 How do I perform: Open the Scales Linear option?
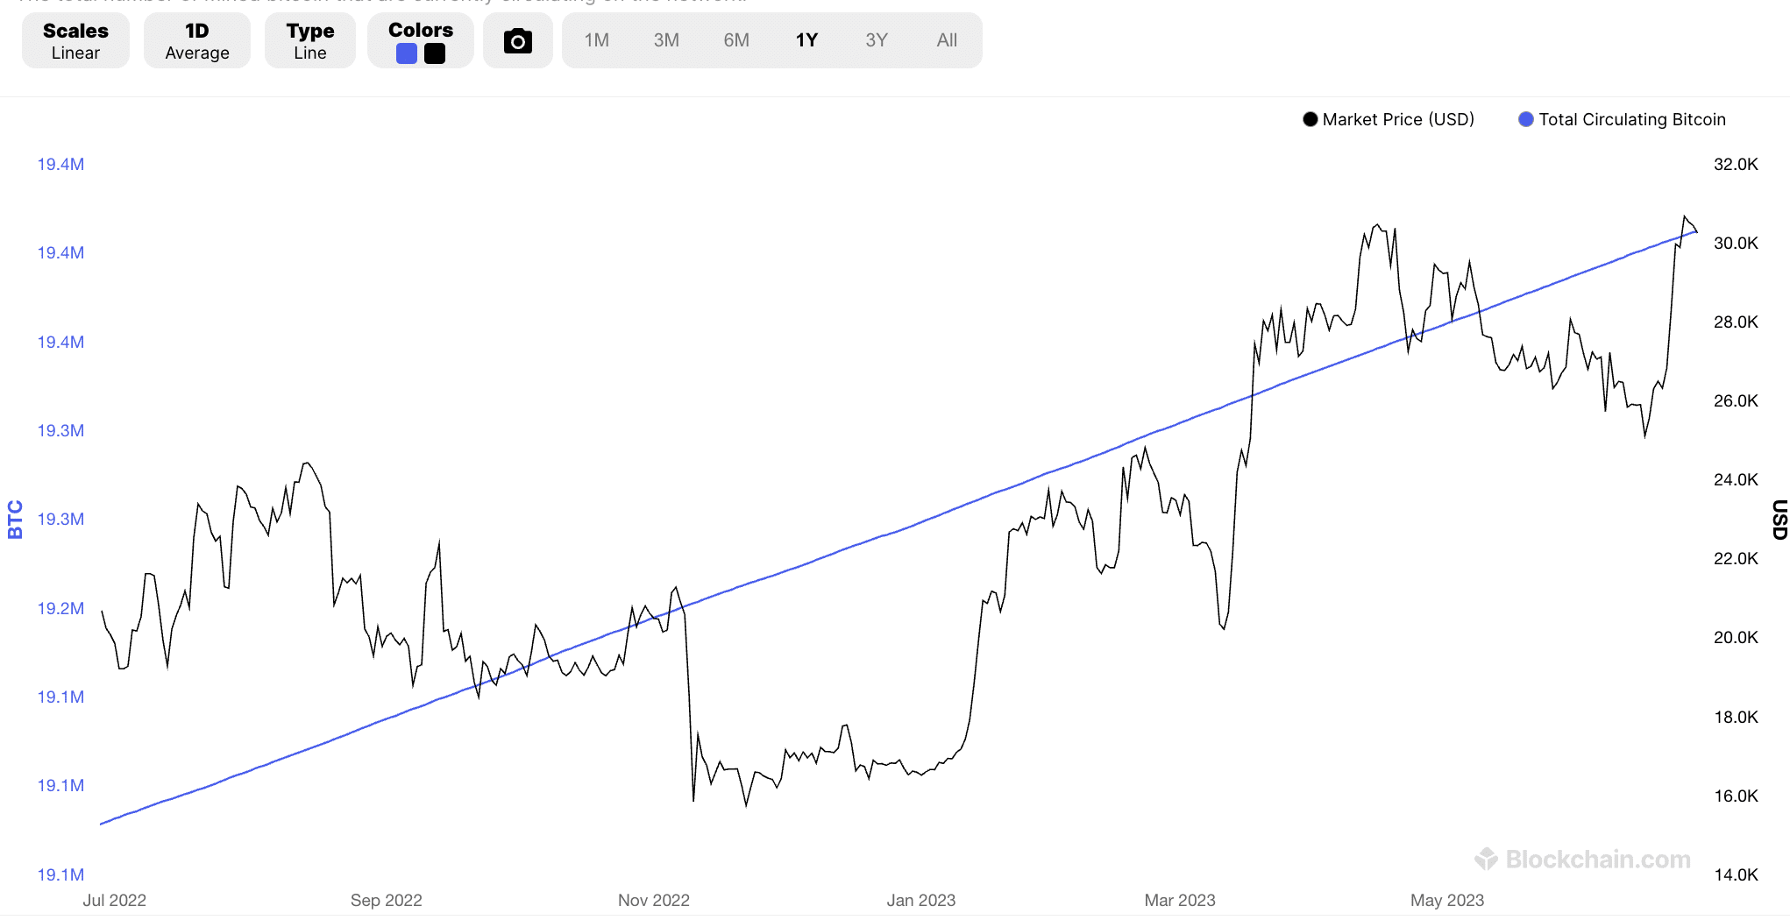click(x=75, y=40)
